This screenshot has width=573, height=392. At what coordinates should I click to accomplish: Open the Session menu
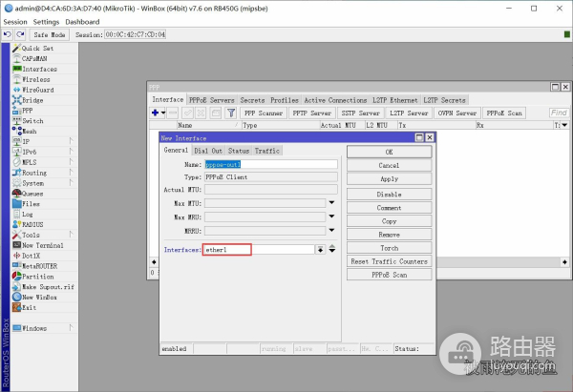click(x=15, y=22)
